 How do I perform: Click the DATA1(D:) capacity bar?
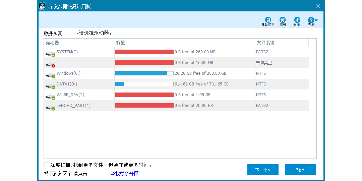click(x=144, y=84)
